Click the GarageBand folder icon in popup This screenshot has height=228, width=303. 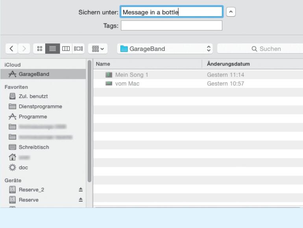coord(124,49)
